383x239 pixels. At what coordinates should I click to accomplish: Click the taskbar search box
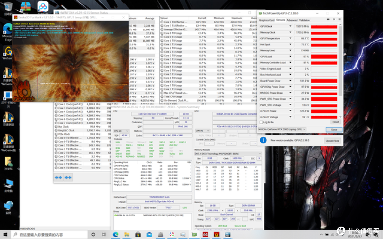point(50,235)
